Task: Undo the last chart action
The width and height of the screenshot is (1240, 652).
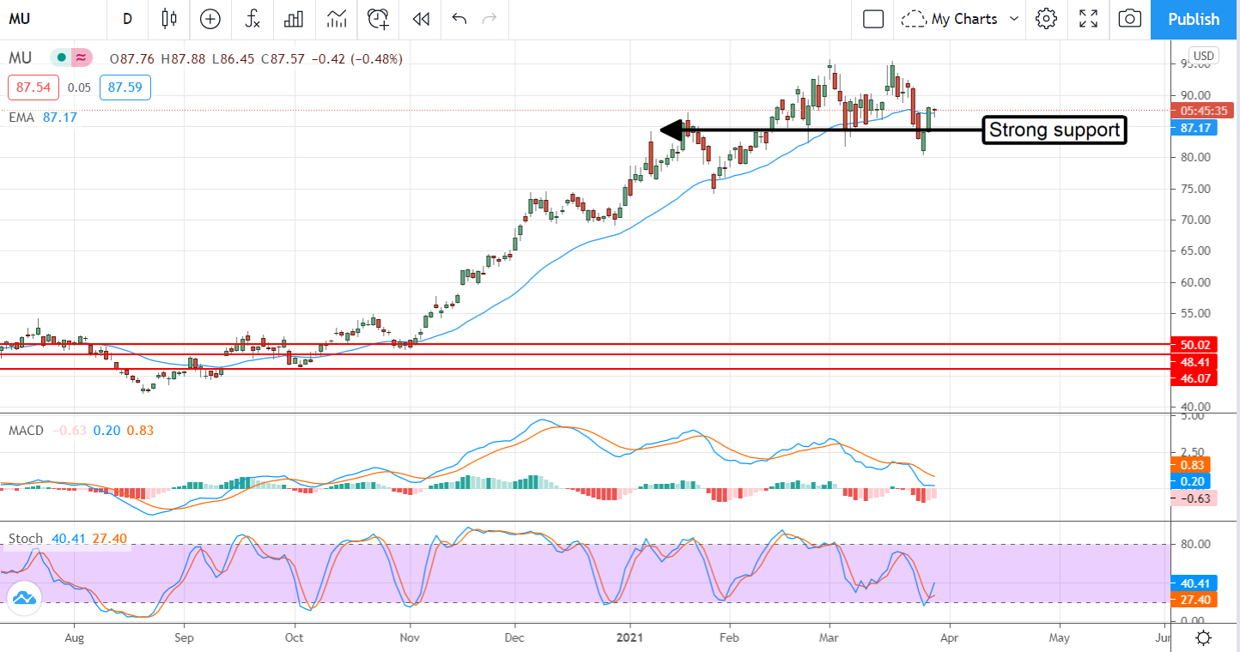Action: [459, 19]
